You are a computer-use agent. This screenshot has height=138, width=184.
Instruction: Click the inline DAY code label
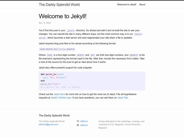93,55
